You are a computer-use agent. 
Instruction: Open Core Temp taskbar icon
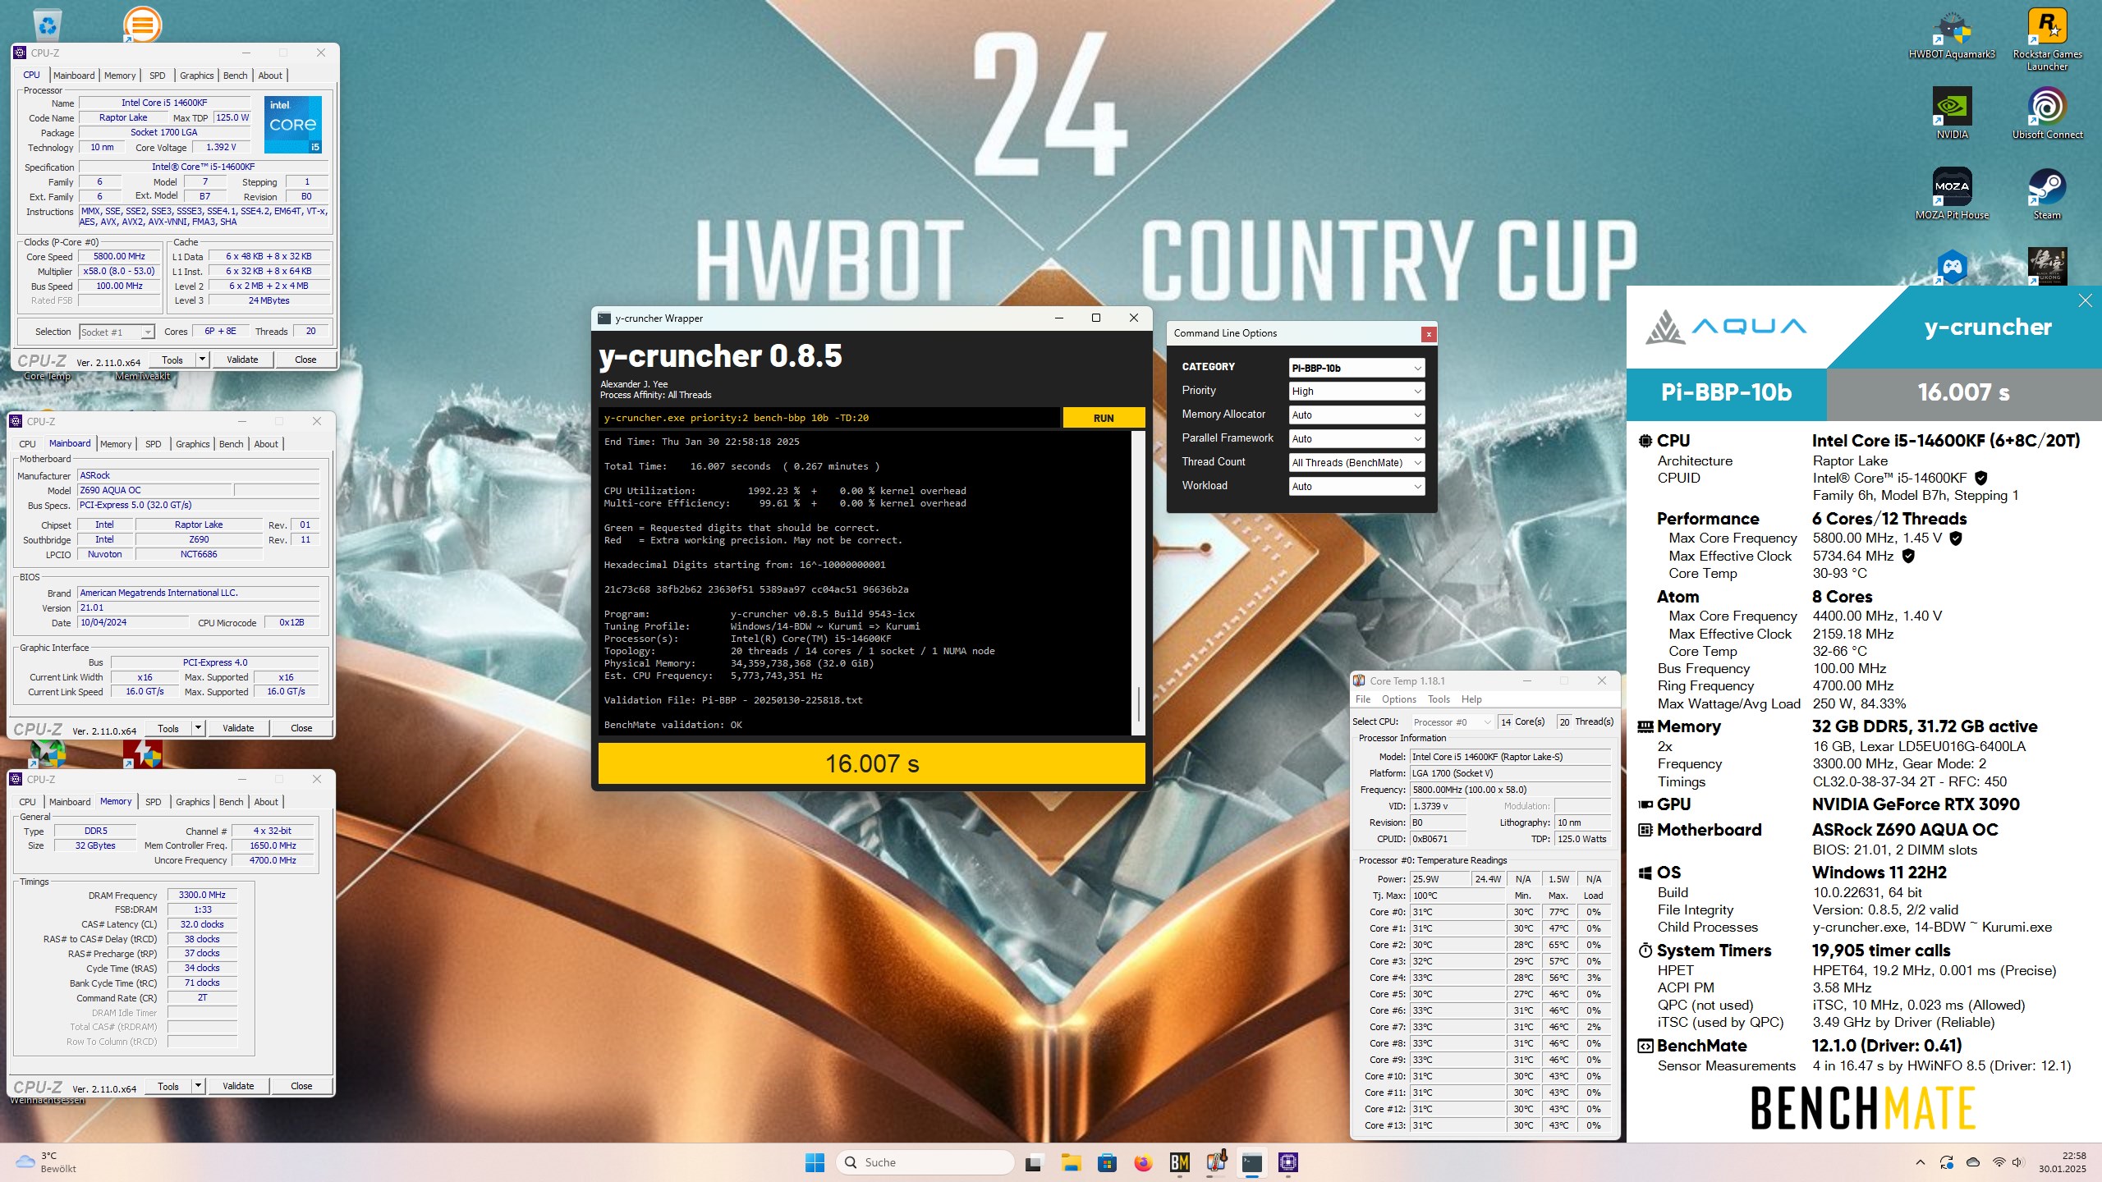[1216, 1162]
